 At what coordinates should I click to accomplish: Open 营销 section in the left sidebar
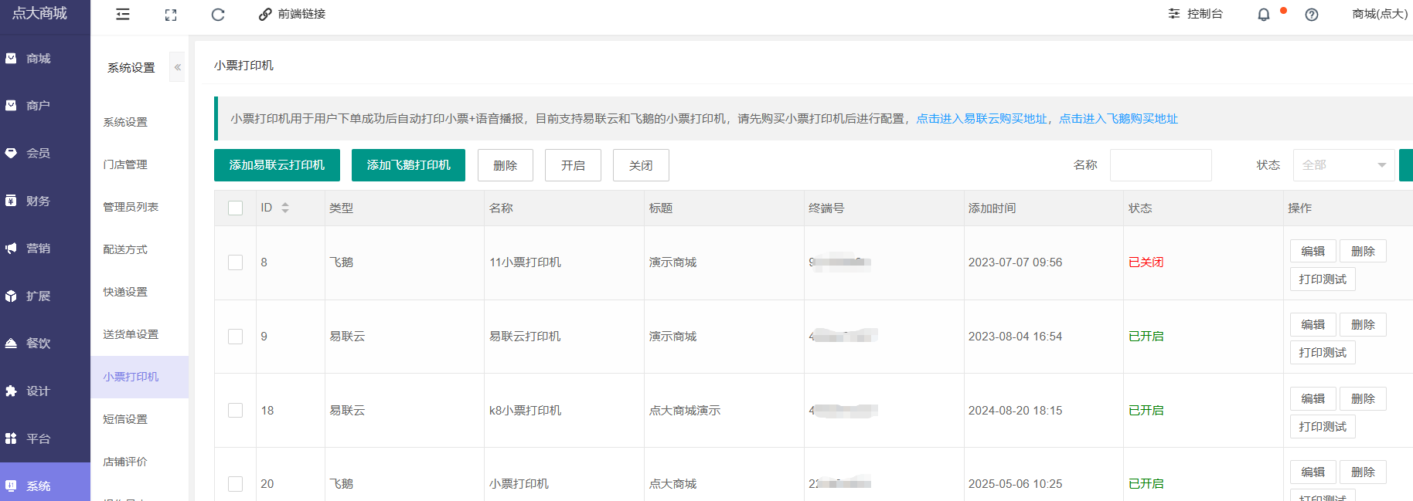click(38, 249)
